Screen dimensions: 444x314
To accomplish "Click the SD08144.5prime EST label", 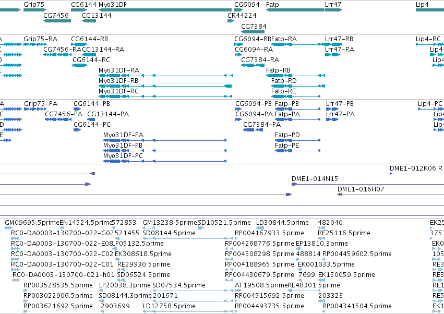I will pyautogui.click(x=169, y=233).
